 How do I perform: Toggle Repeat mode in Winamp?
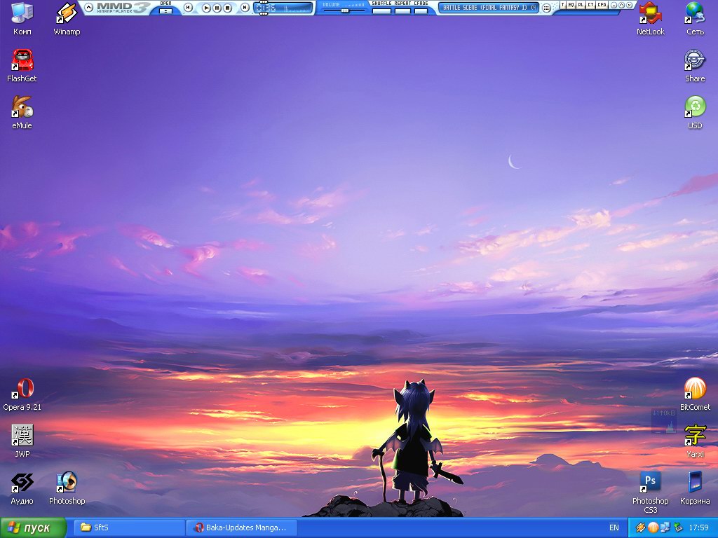402,11
